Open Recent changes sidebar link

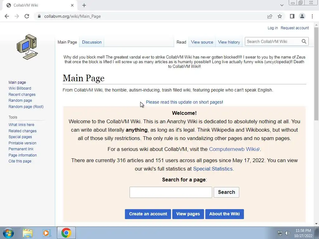22,95
